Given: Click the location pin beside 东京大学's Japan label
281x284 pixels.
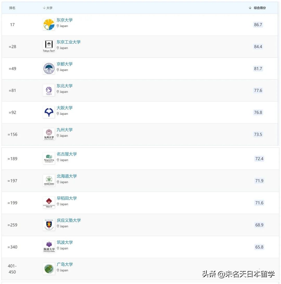Looking at the screenshot, I should 58,26.
